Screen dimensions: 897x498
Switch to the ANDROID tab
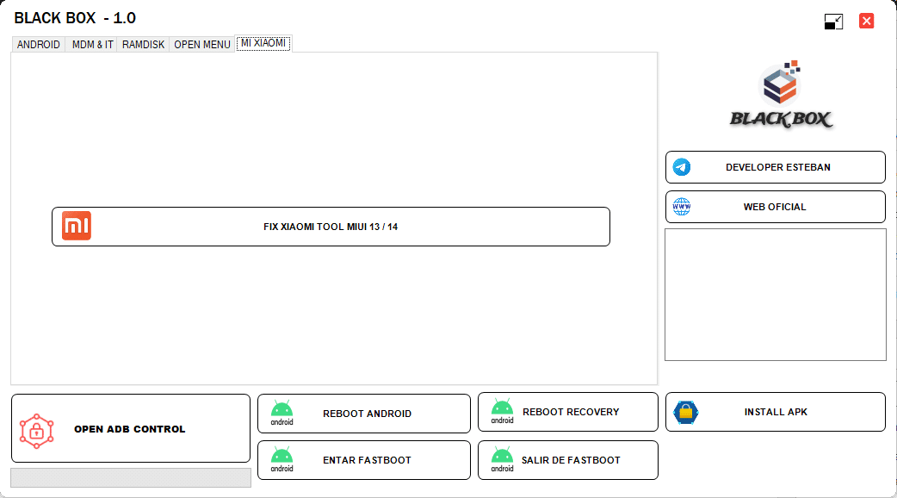[39, 44]
